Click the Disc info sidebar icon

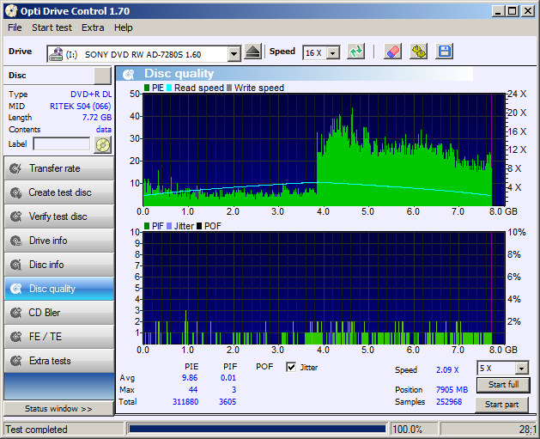pos(15,265)
